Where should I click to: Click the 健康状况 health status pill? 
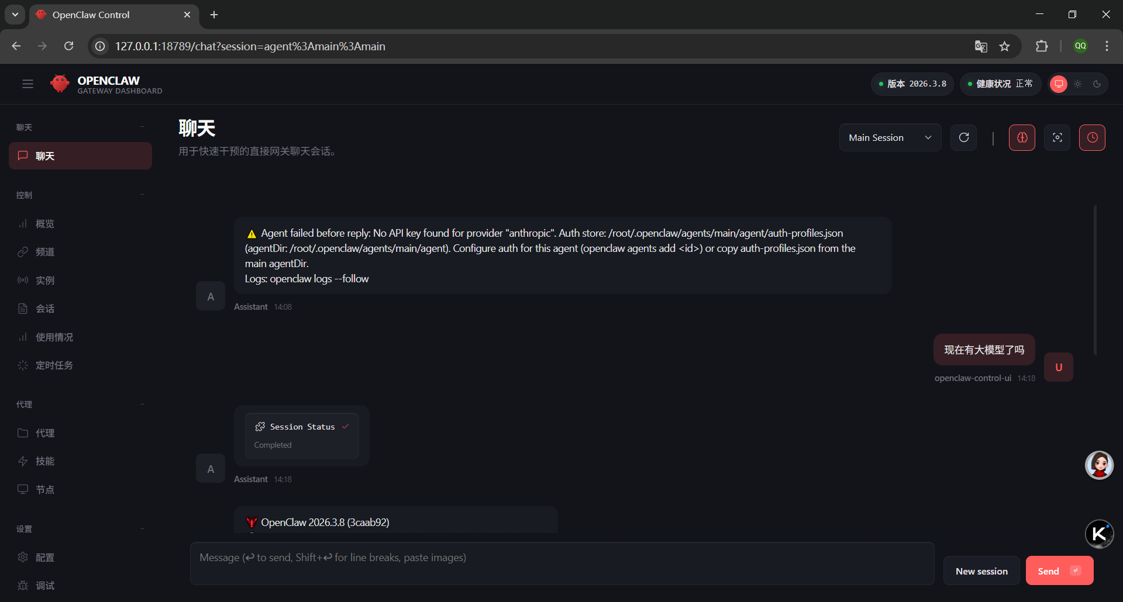click(1000, 84)
